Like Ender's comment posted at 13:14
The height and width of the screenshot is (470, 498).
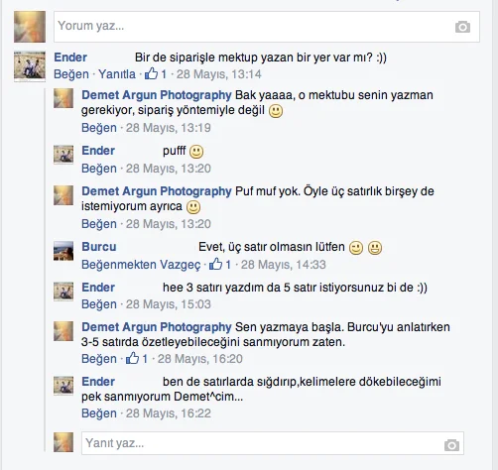[x=71, y=74]
